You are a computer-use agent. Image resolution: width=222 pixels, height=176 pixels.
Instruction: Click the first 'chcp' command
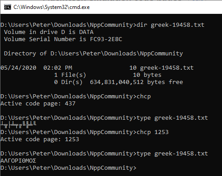144,96
